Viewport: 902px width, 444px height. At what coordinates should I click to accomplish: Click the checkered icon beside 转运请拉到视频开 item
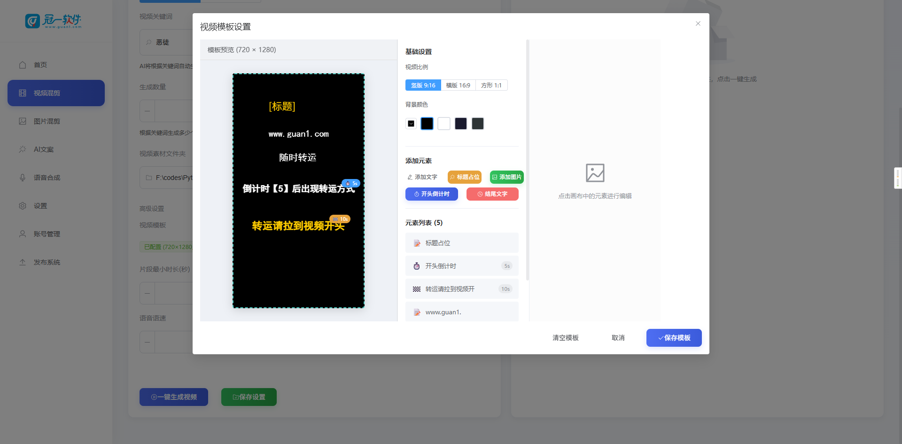tap(417, 289)
